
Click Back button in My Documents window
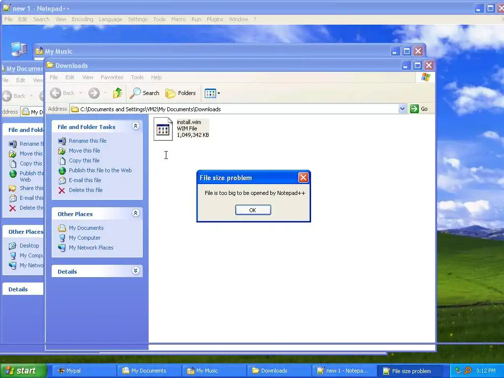[14, 96]
